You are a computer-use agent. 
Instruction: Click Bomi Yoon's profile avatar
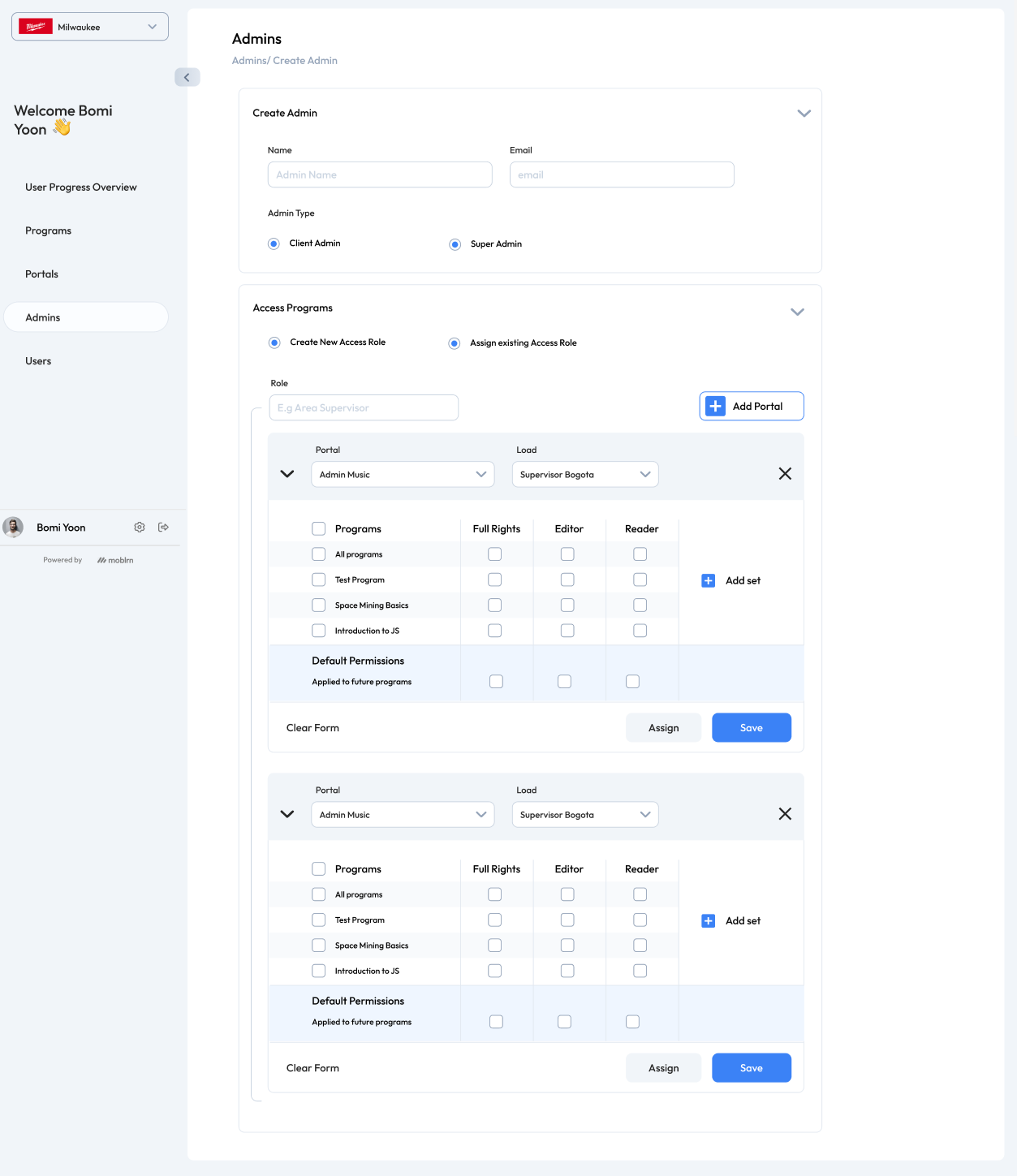(13, 528)
